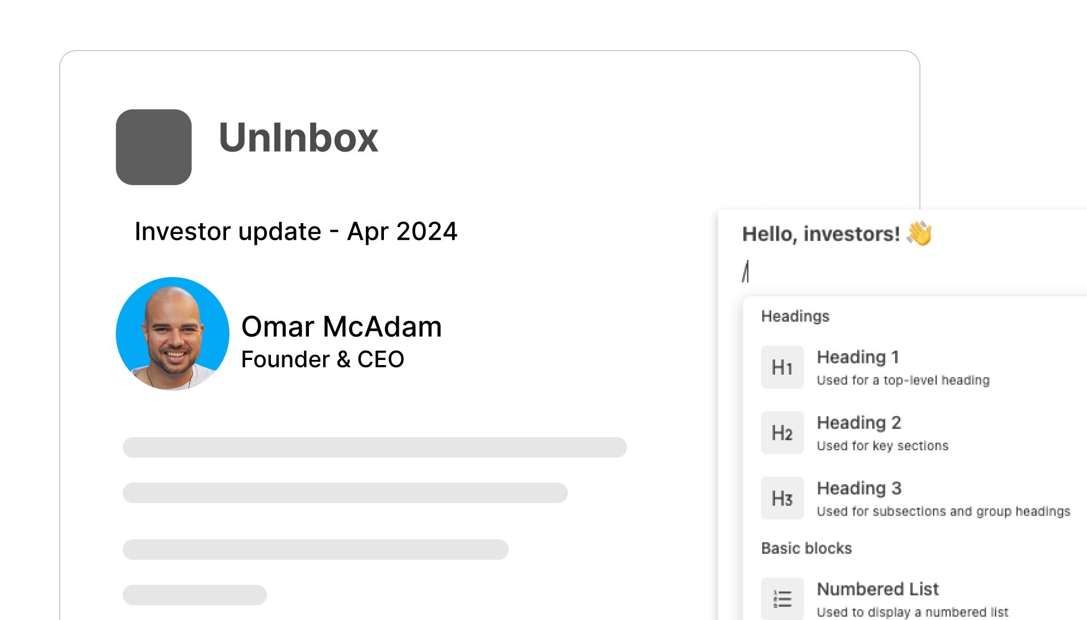
Task: Click the "Hello, investors!" heading text
Action: coord(821,234)
